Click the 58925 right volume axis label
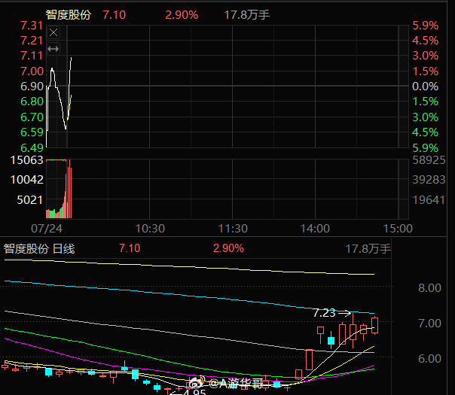This screenshot has height=395, width=455. [x=429, y=160]
